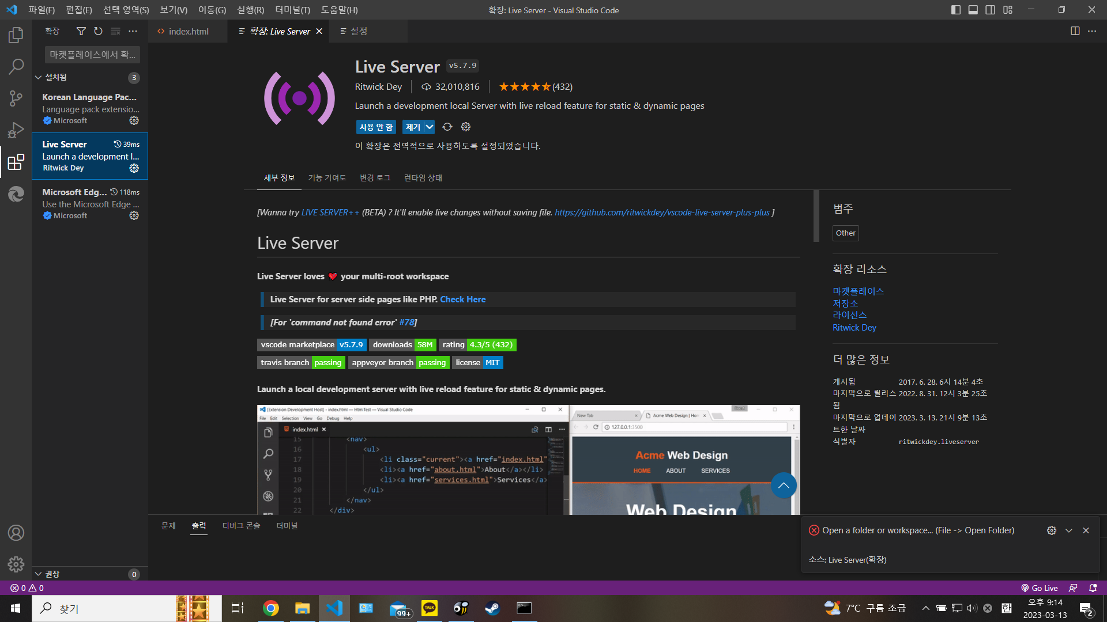The image size is (1107, 622).
Task: Toggle bottom panel visibility
Action: 973,10
